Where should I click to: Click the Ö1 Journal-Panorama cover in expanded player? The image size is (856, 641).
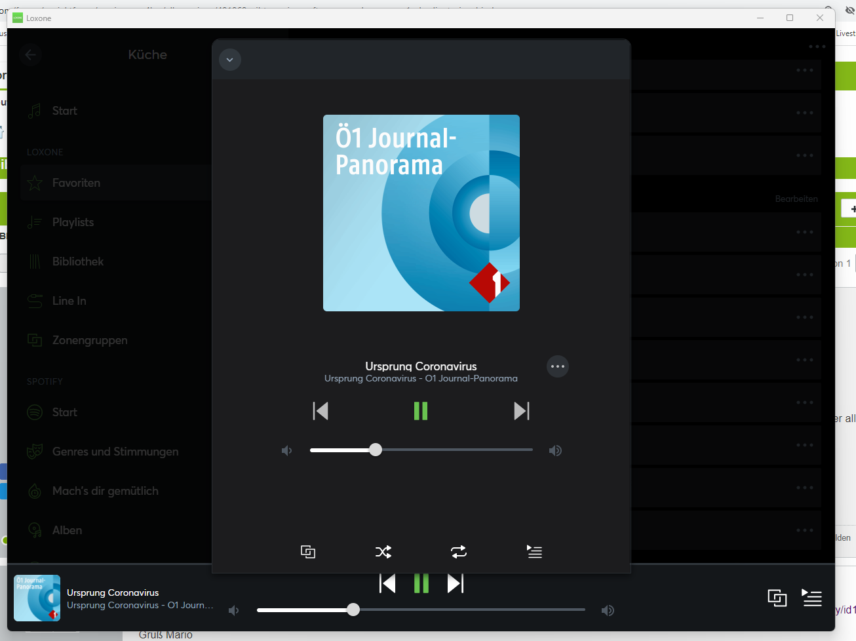click(421, 213)
